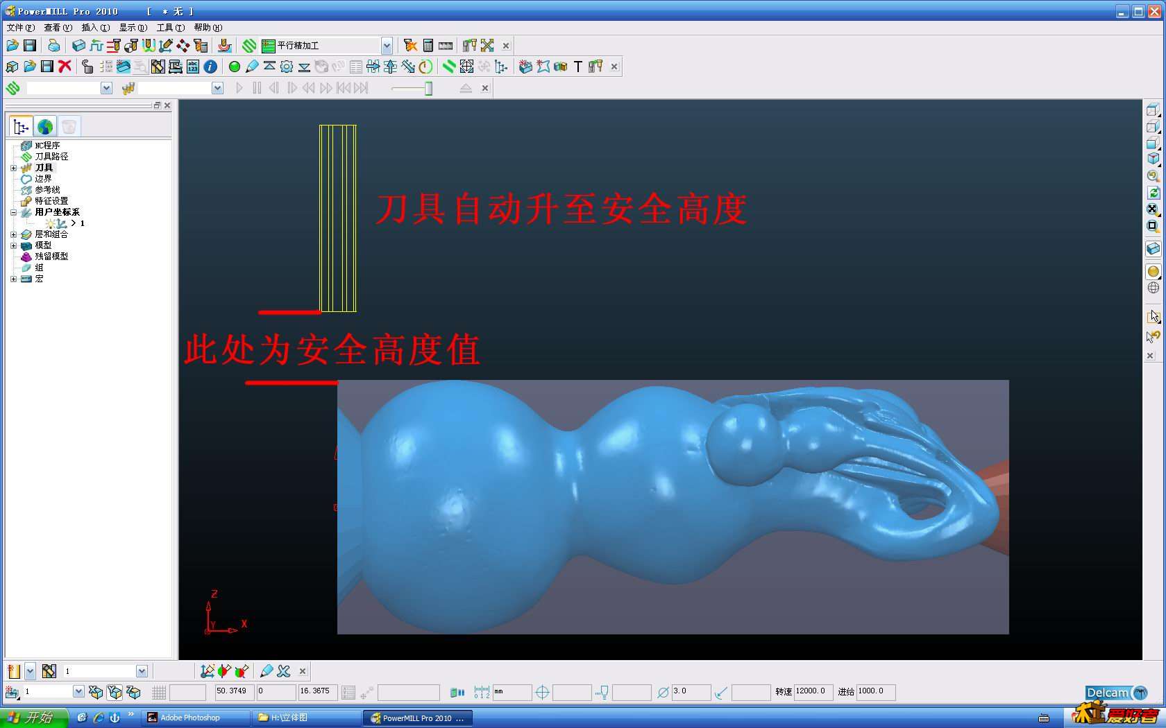
Task: Open the block definition icon
Action: 78,46
